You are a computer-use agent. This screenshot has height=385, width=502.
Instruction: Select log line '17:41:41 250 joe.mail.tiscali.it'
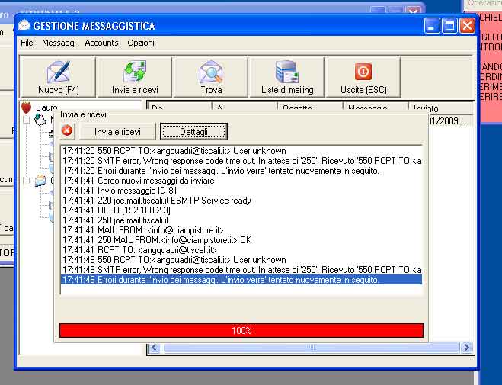point(241,220)
